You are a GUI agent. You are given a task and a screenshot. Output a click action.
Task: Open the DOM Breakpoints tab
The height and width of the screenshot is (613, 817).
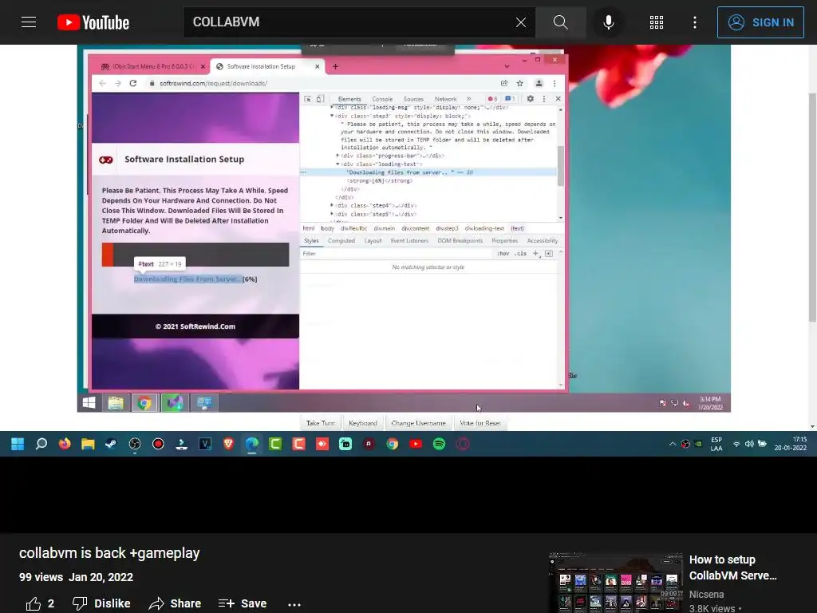coord(460,241)
